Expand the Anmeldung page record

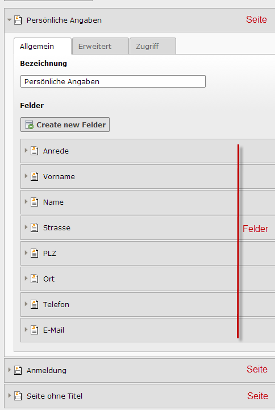click(10, 370)
